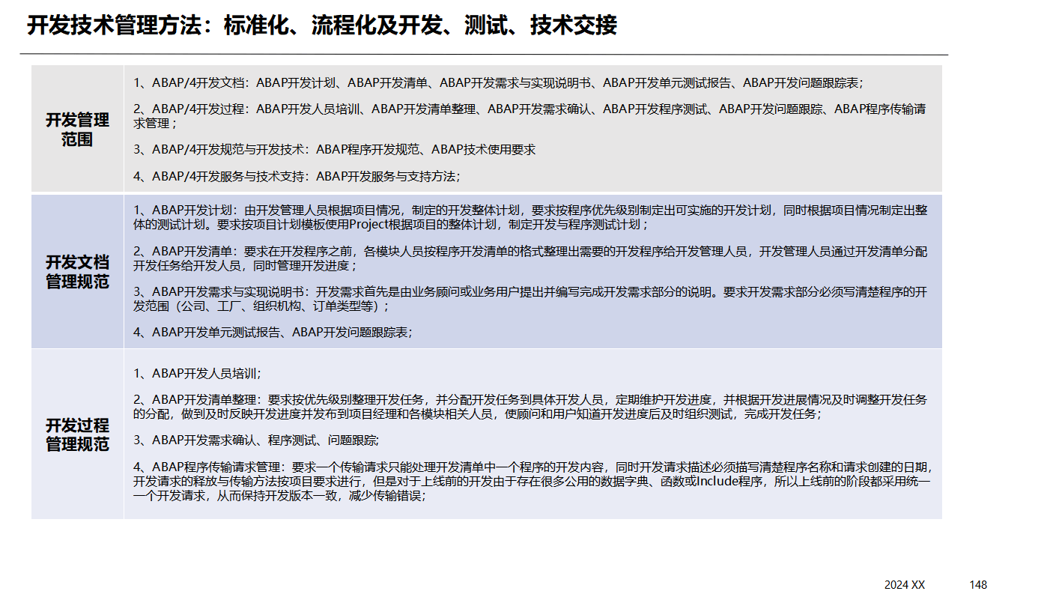Click the paragraph 4、ABAP程序传输请求管理
This screenshot has width=1047, height=594.
[532, 481]
